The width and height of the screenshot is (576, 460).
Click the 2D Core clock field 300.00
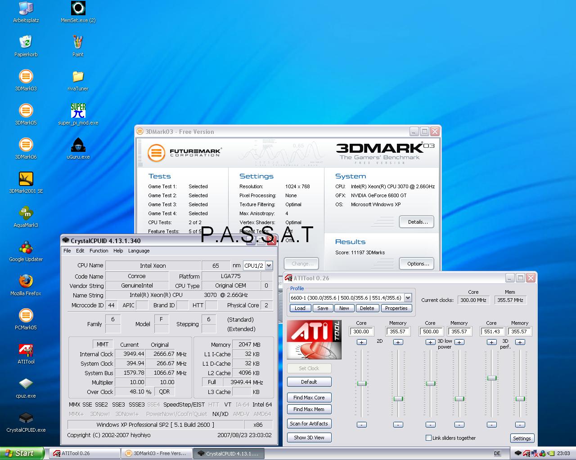(361, 332)
